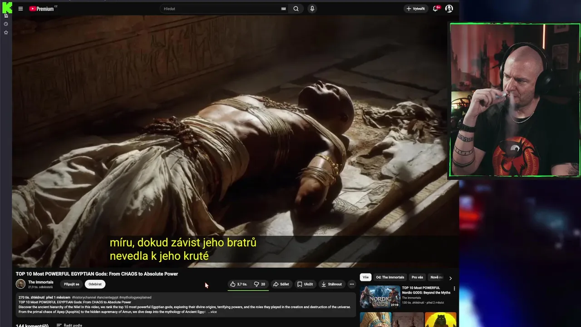Open the yellow cartoon suggestion thumbnail
The width and height of the screenshot is (581, 327).
[x=440, y=319]
